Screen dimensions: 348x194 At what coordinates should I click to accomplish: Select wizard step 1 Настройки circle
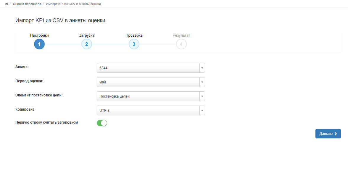coord(39,44)
